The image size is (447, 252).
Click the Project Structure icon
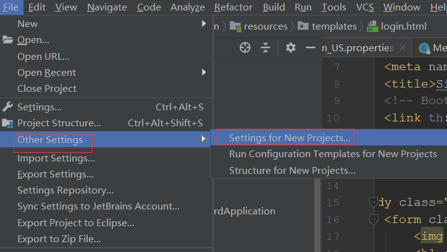pyautogui.click(x=7, y=123)
